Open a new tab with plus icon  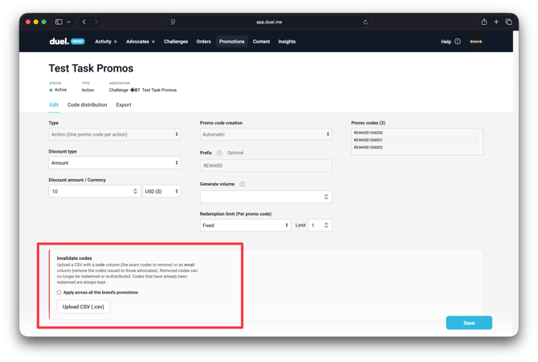pos(496,22)
